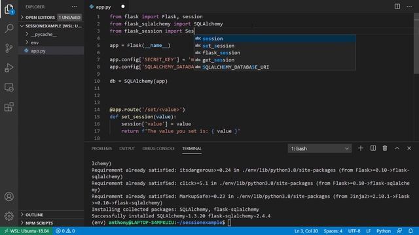Open the Extensions view
419x235 pixels.
click(x=9, y=107)
